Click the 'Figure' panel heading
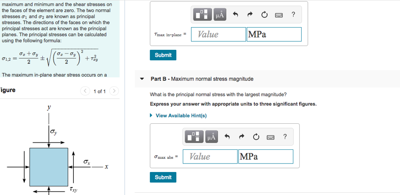 coord(7,90)
